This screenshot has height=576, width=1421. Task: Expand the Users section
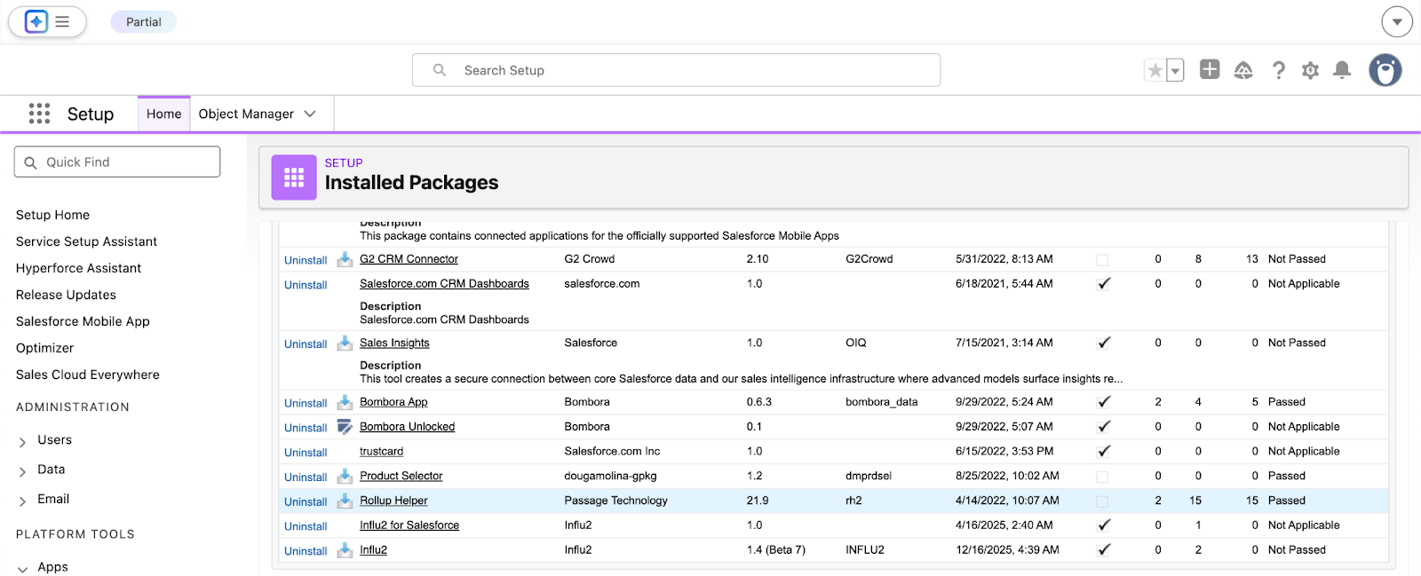pyautogui.click(x=23, y=441)
